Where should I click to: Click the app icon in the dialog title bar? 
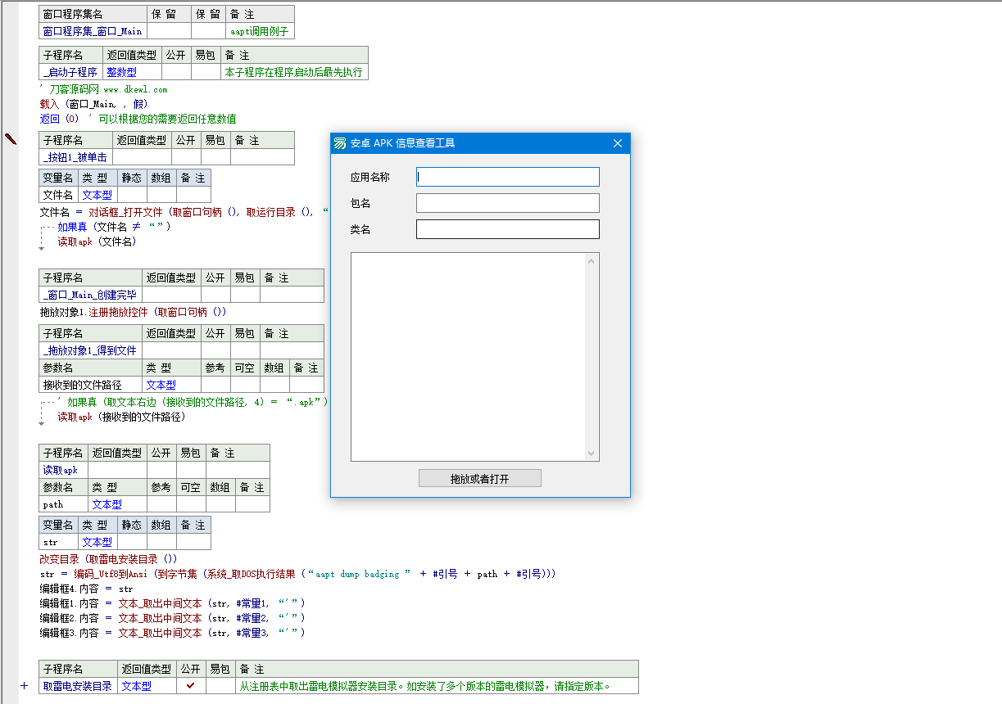point(340,143)
